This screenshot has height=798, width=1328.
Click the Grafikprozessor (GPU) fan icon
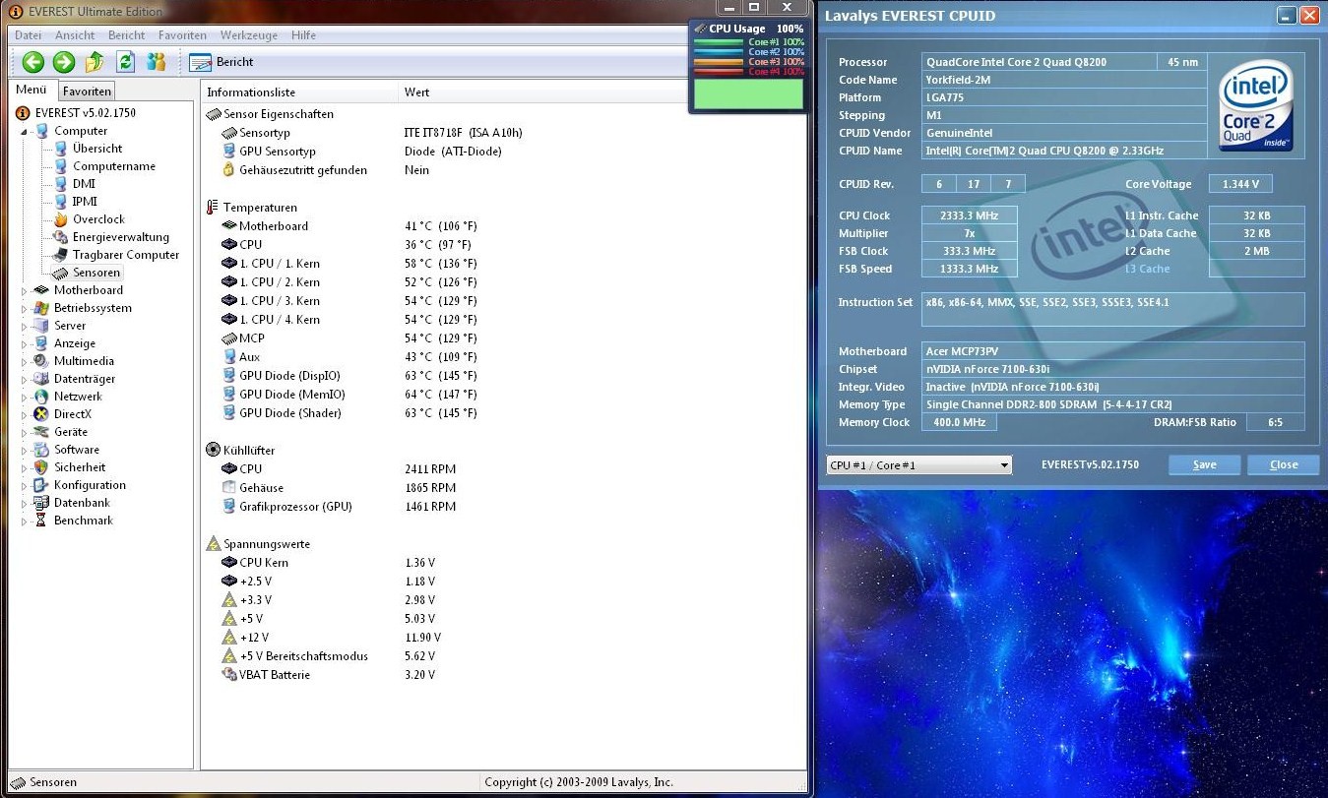229,507
